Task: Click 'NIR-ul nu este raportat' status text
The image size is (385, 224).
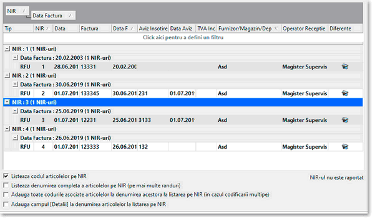Action: (336, 178)
